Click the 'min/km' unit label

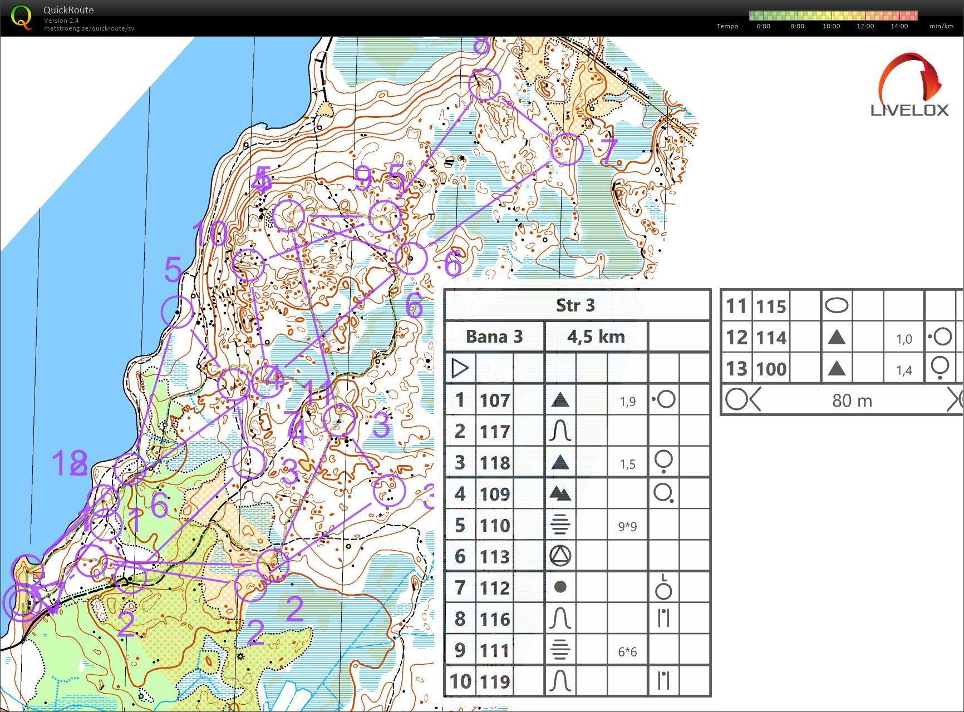pos(941,26)
